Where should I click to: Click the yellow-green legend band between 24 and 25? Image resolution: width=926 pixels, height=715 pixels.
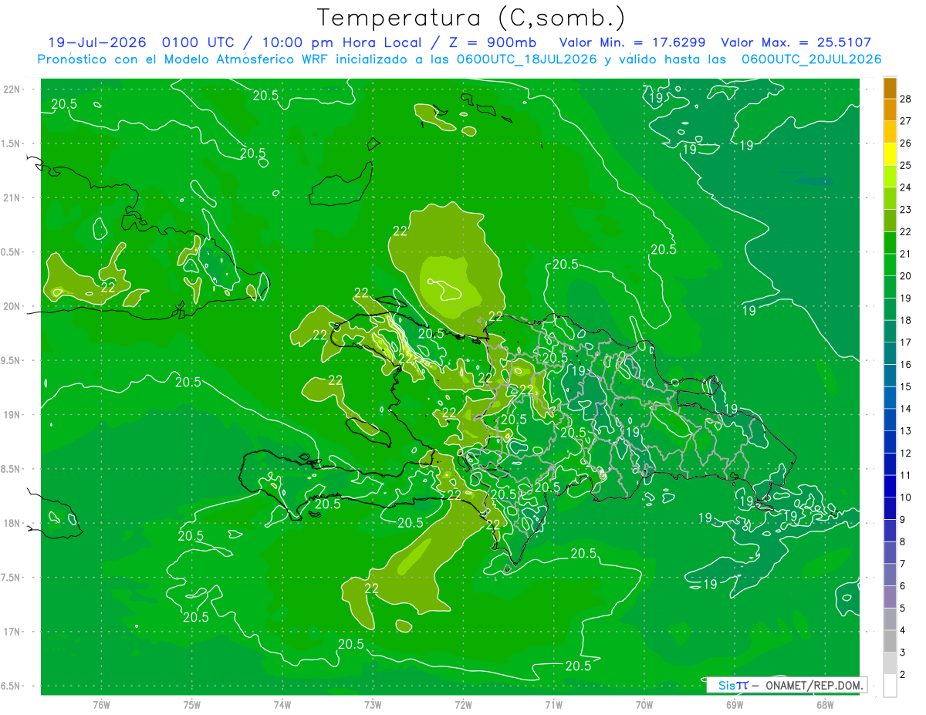[x=890, y=177]
